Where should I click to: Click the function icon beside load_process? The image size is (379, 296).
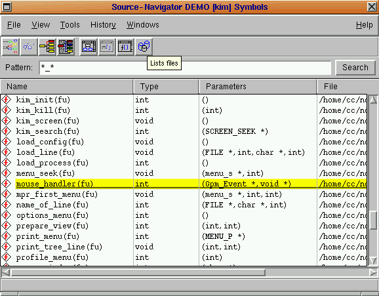7,163
